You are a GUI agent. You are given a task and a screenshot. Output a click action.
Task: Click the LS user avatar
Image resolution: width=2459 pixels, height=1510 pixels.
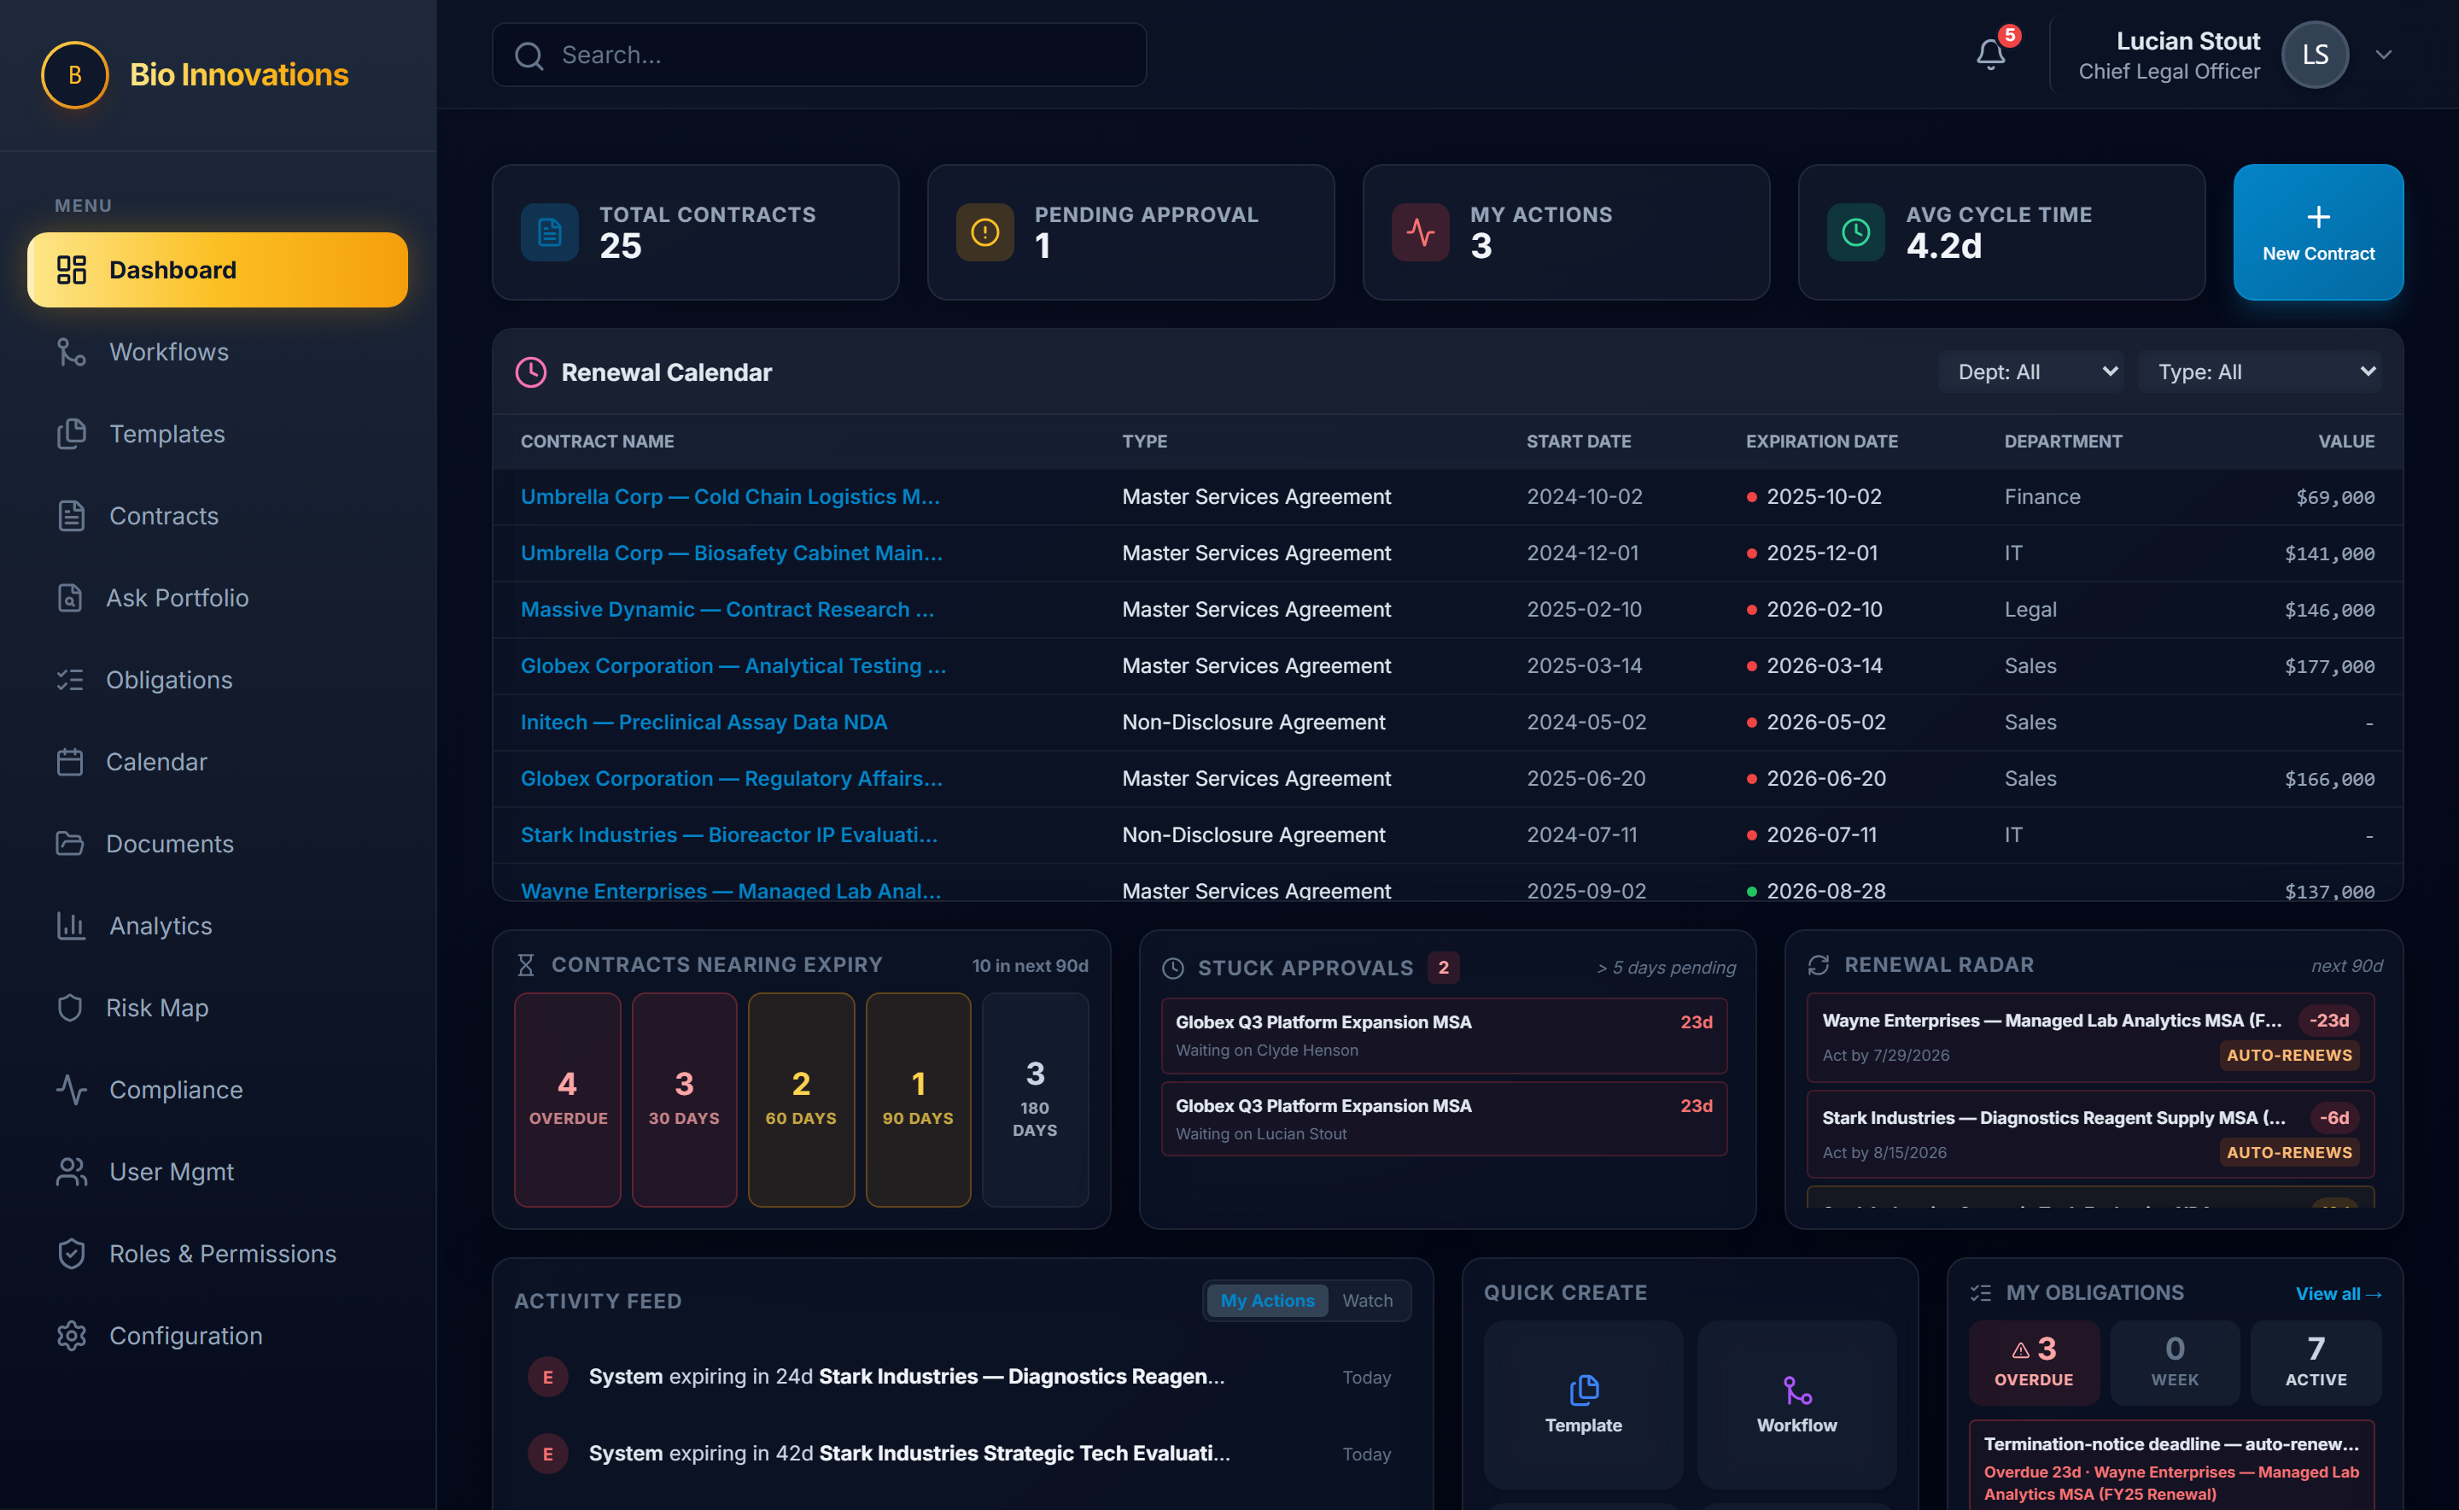[2314, 55]
